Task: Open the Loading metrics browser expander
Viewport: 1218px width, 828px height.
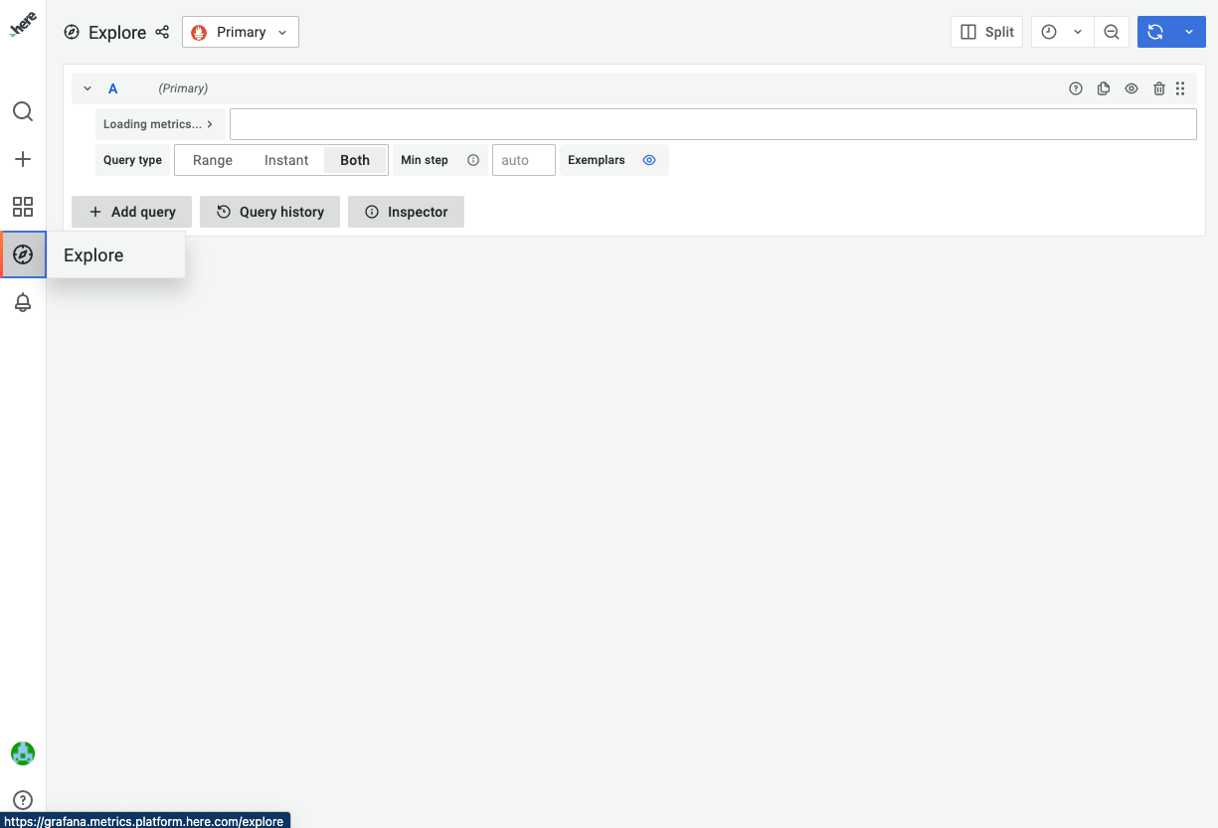Action: pyautogui.click(x=159, y=124)
